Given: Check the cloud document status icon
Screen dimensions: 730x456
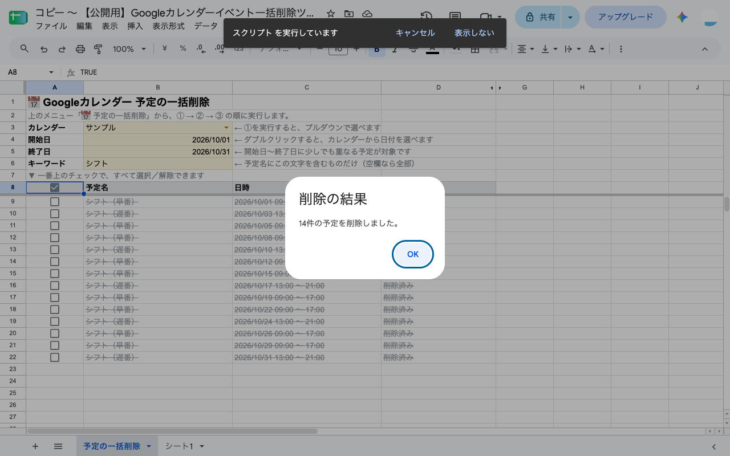Looking at the screenshot, I should coord(367,14).
